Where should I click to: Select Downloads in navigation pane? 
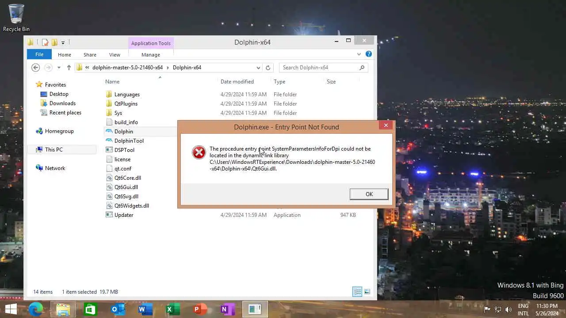[x=62, y=103]
